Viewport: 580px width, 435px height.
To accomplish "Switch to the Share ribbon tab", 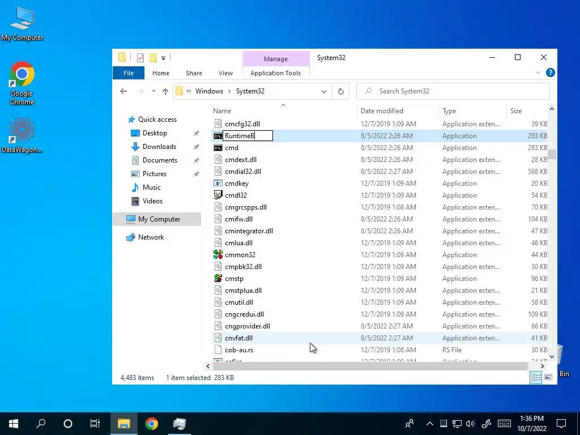I will point(194,73).
